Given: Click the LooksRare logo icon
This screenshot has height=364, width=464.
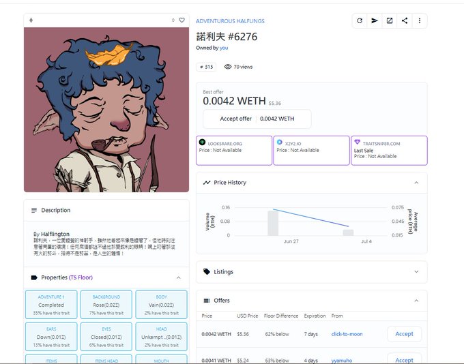Looking at the screenshot, I should click(202, 142).
